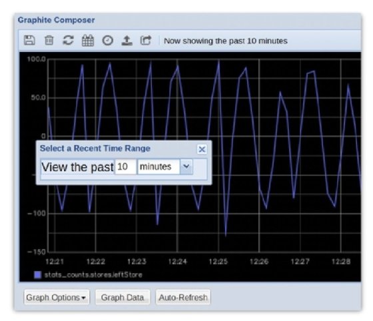Click the save graph floppy disk icon
Image resolution: width=373 pixels, height=321 pixels.
point(29,40)
